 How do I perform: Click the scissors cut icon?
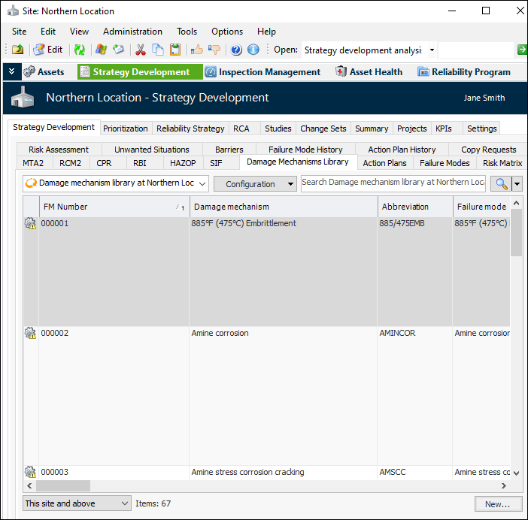(140, 50)
